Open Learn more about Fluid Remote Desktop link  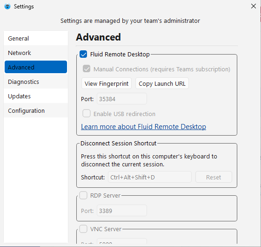143,127
